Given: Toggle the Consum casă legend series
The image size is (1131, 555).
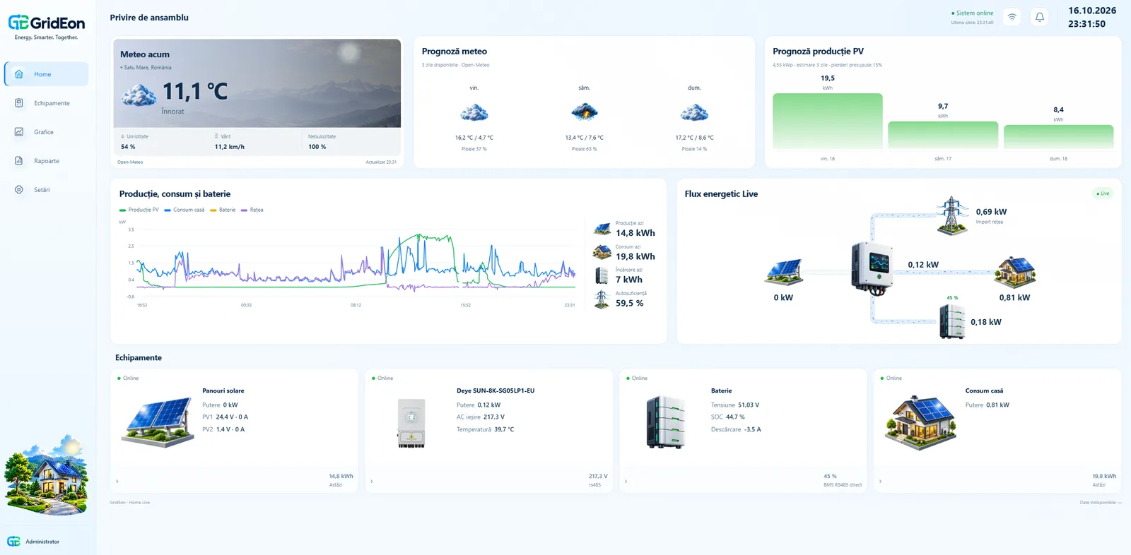Looking at the screenshot, I should point(184,210).
